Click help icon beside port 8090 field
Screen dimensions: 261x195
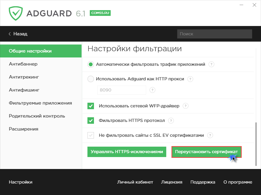[152, 90]
